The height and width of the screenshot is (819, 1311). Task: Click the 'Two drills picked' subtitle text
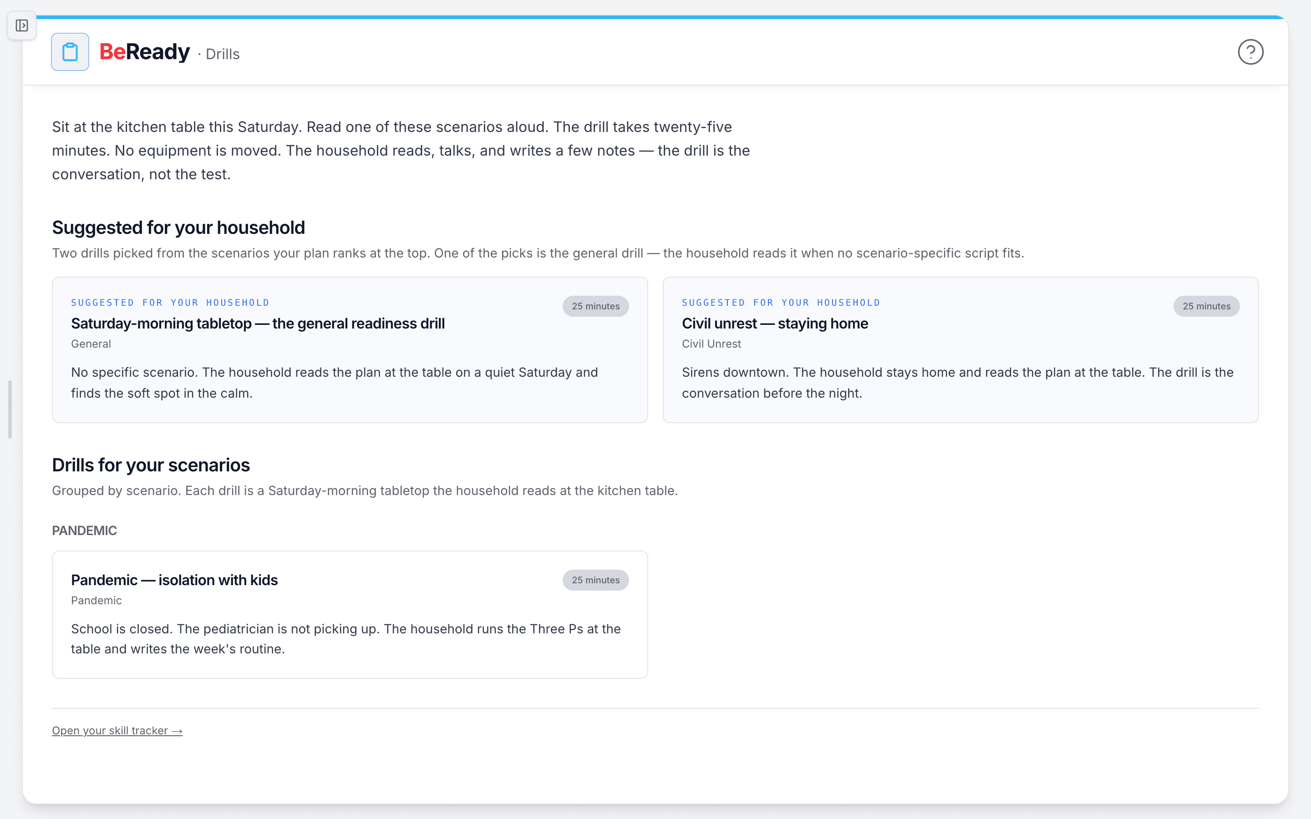tap(538, 253)
